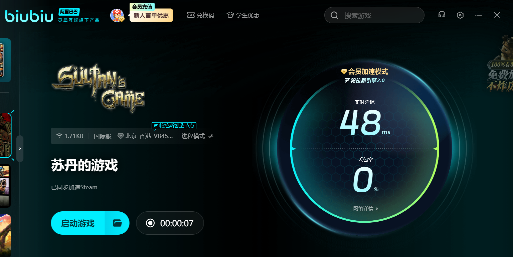Click the headset customer support icon

(442, 15)
